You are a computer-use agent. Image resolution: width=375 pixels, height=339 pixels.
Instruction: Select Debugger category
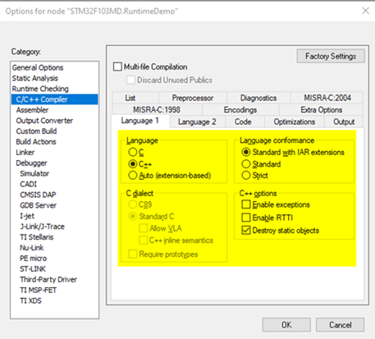coord(54,163)
